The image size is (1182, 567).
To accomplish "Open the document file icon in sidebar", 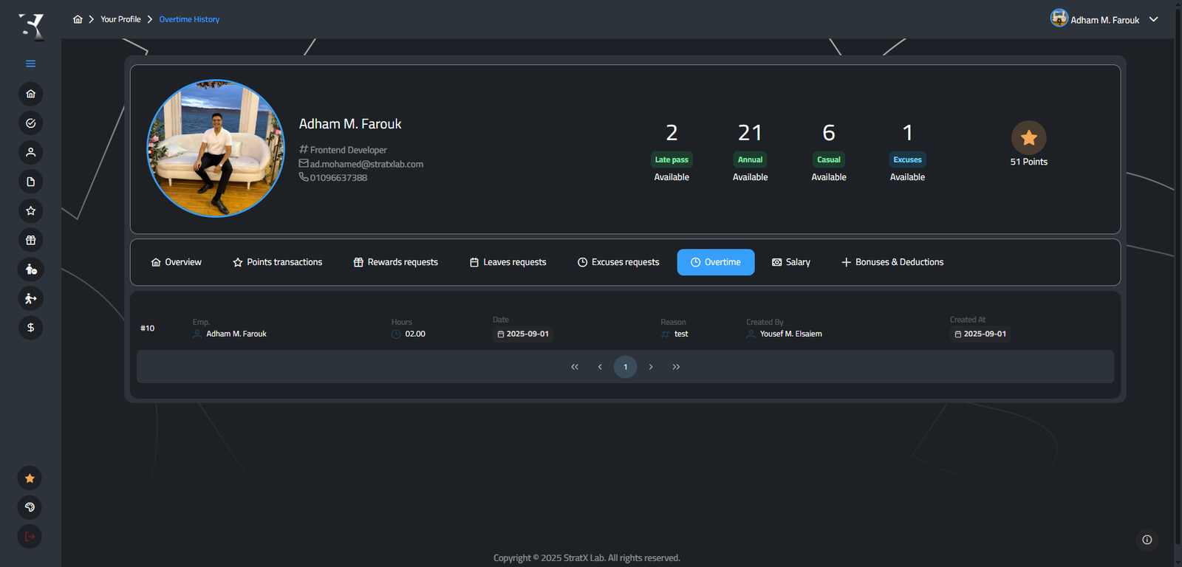I will click(30, 182).
